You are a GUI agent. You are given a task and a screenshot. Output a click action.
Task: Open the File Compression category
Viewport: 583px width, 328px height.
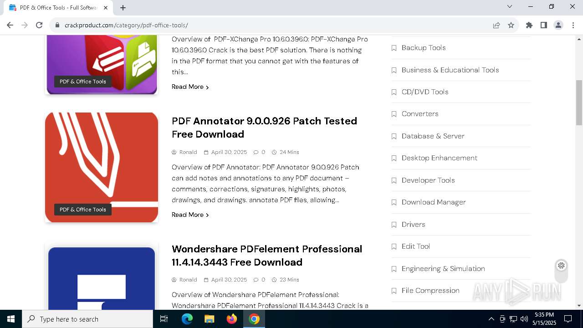pyautogui.click(x=430, y=291)
